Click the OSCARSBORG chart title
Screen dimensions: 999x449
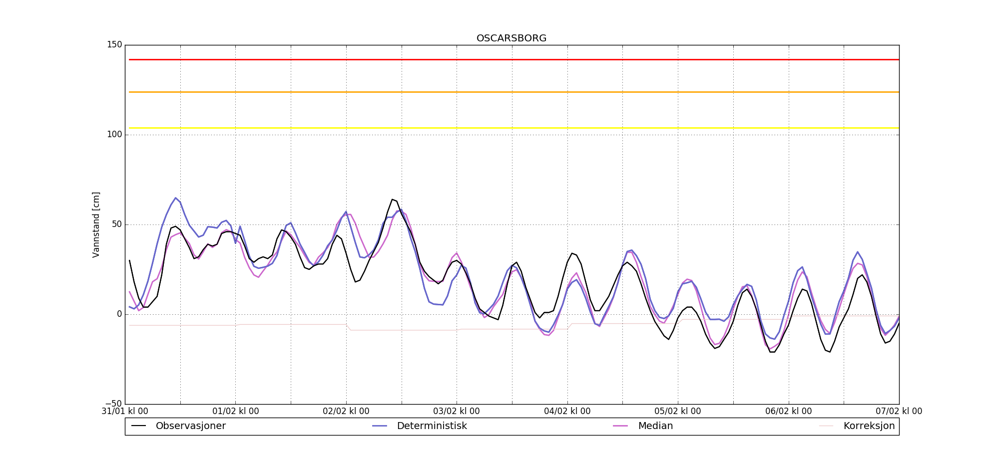[x=511, y=38]
